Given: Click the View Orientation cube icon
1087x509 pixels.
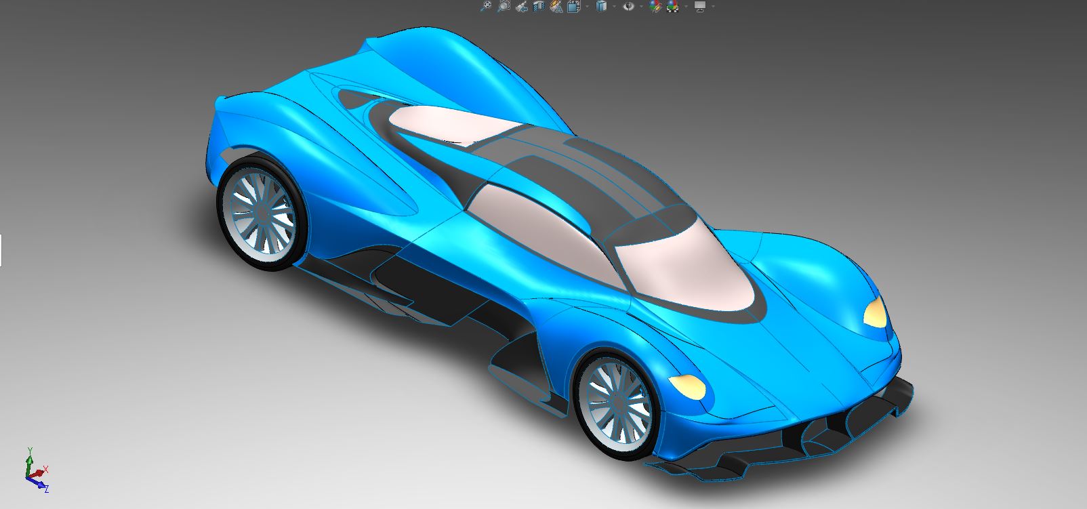Looking at the screenshot, I should [x=574, y=6].
